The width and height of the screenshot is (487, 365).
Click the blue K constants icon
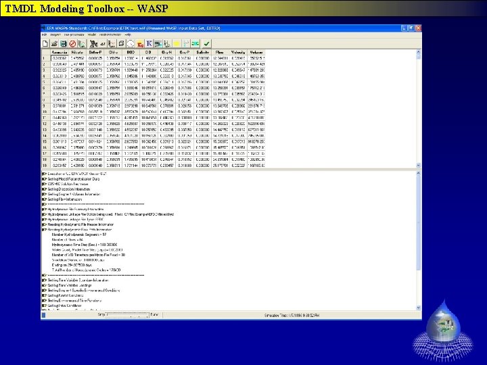[149, 44]
